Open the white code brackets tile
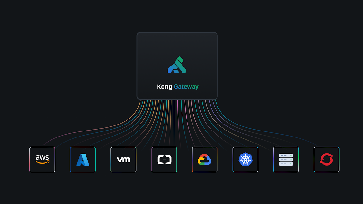 (x=164, y=159)
